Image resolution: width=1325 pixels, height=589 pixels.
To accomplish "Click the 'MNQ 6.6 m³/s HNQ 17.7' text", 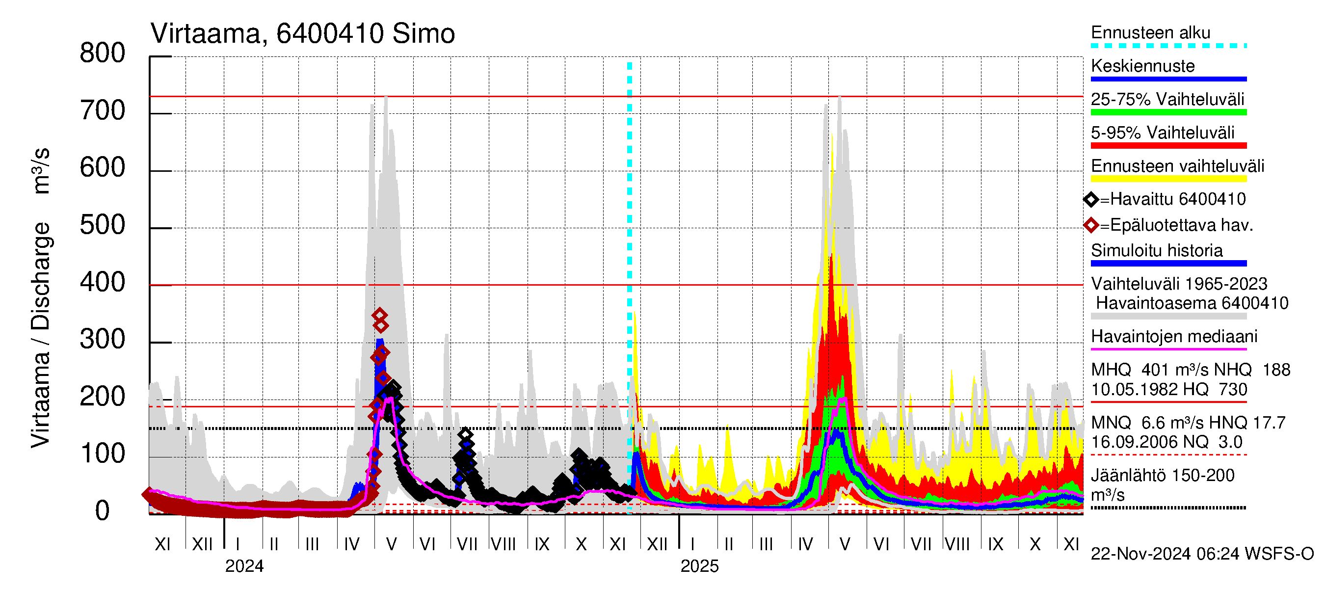I will (1188, 423).
